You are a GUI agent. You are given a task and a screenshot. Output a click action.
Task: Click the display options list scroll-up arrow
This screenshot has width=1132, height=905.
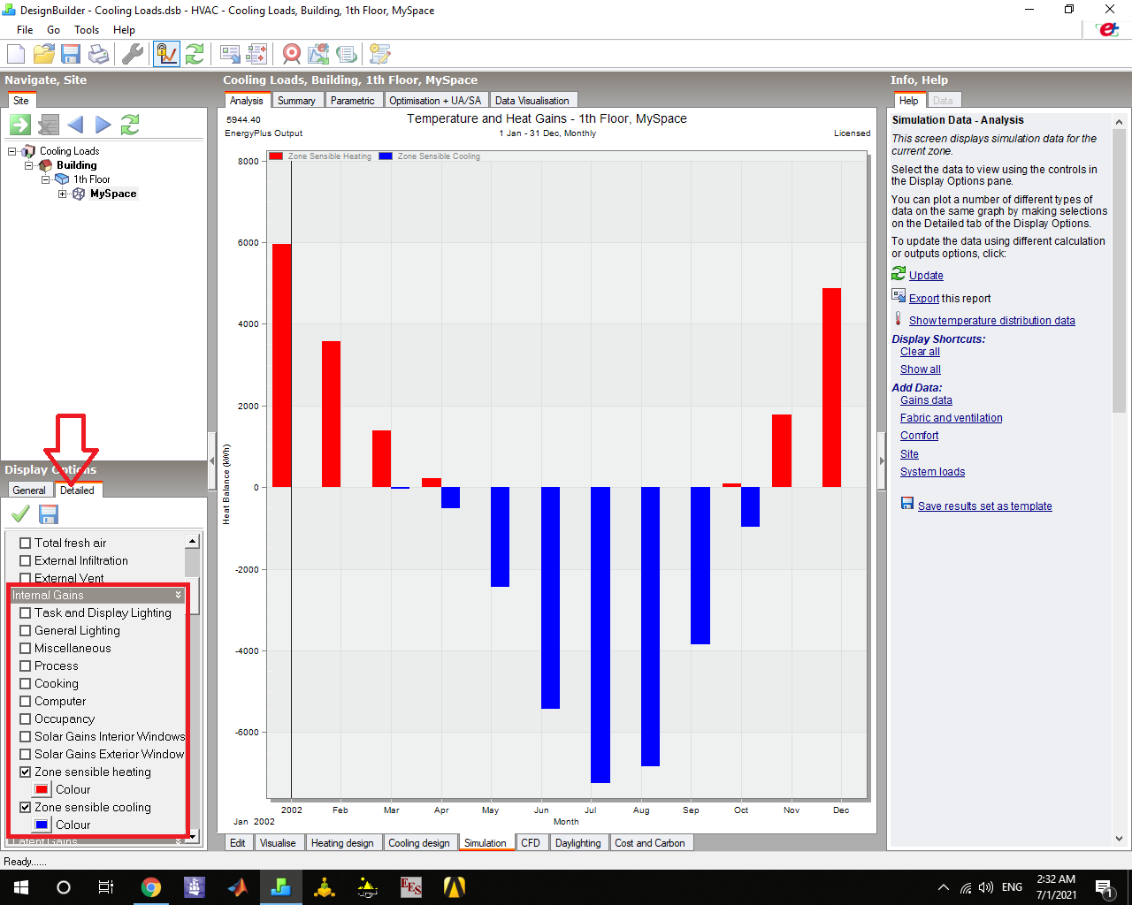[x=192, y=540]
